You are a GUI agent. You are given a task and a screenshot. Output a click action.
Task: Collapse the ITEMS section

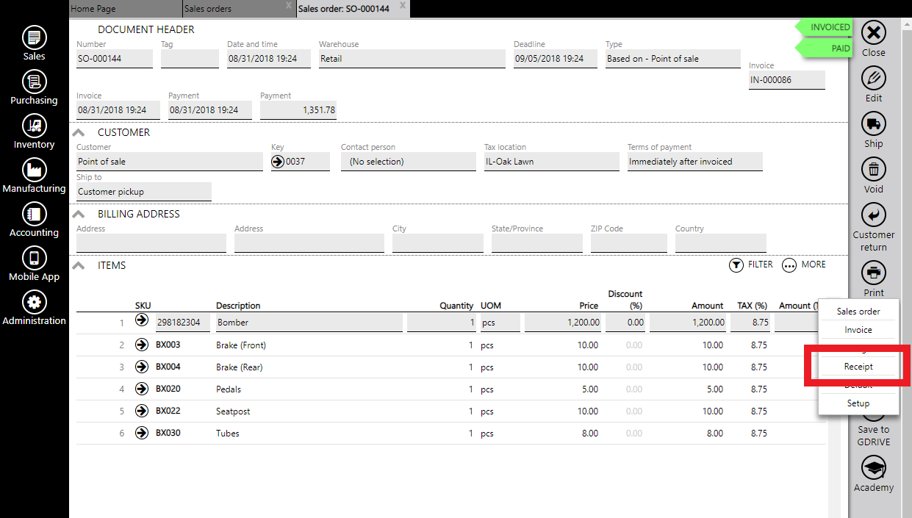79,266
